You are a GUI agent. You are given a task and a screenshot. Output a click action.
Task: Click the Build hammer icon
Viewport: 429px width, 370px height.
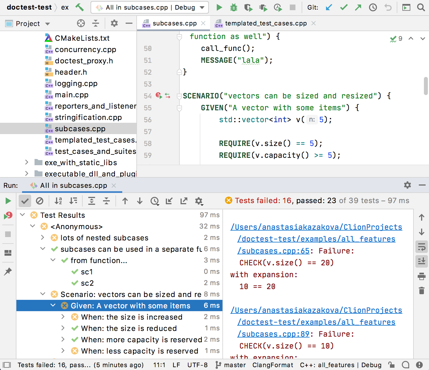click(80, 7)
